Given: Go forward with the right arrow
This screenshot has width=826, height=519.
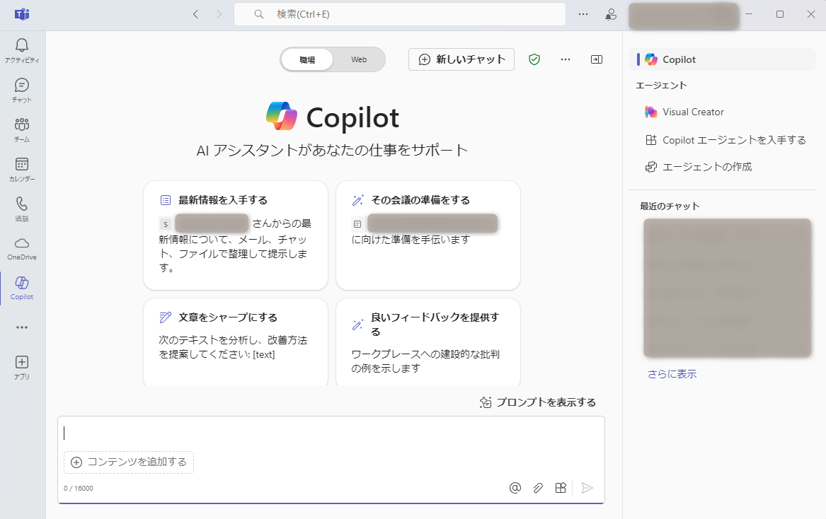Looking at the screenshot, I should [219, 14].
